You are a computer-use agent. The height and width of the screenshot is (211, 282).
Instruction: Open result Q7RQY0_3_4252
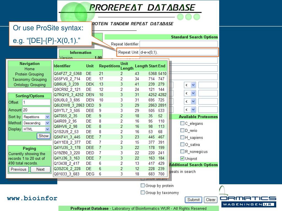[x=69, y=95]
